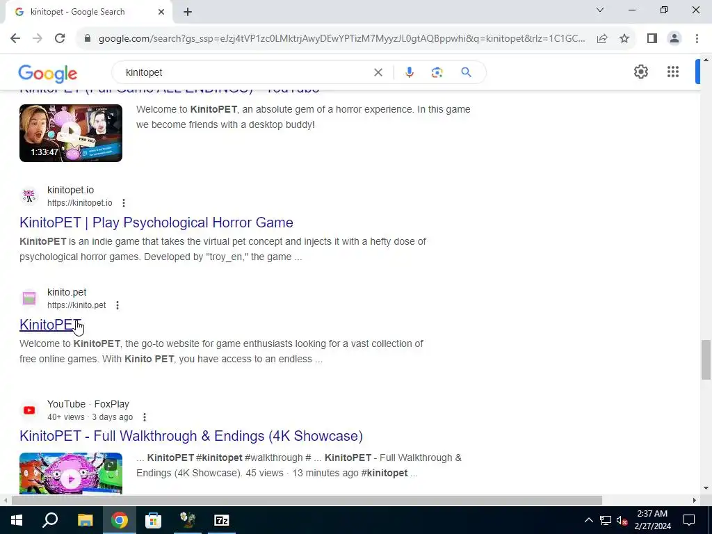Click the YouTube favicon of the FoxPlay result

(x=29, y=410)
